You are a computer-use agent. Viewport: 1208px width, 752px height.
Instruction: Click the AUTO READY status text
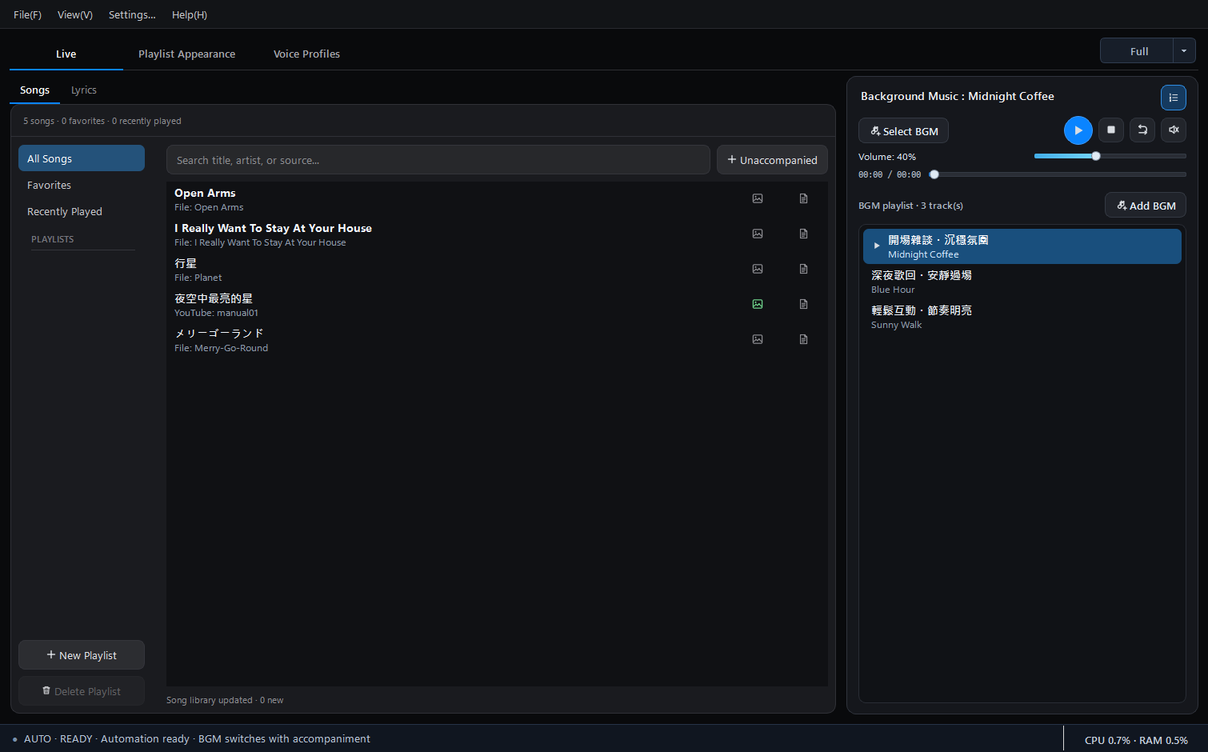(197, 738)
